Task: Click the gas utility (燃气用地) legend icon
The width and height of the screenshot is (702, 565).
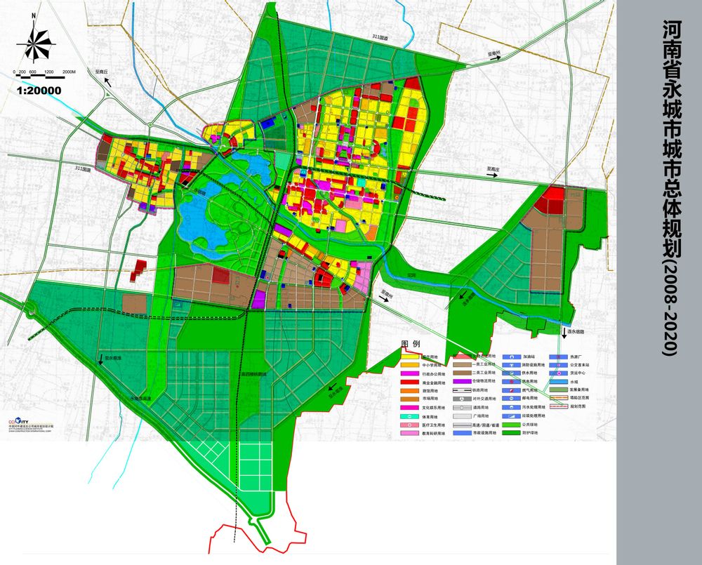Action: pyautogui.click(x=513, y=390)
